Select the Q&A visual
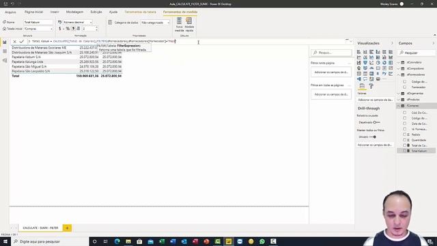Viewport: 437px width, 246px height. (365, 79)
